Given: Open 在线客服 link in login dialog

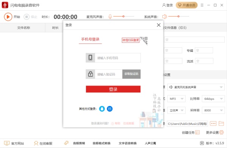Looking at the screenshot, I should coord(129,123).
